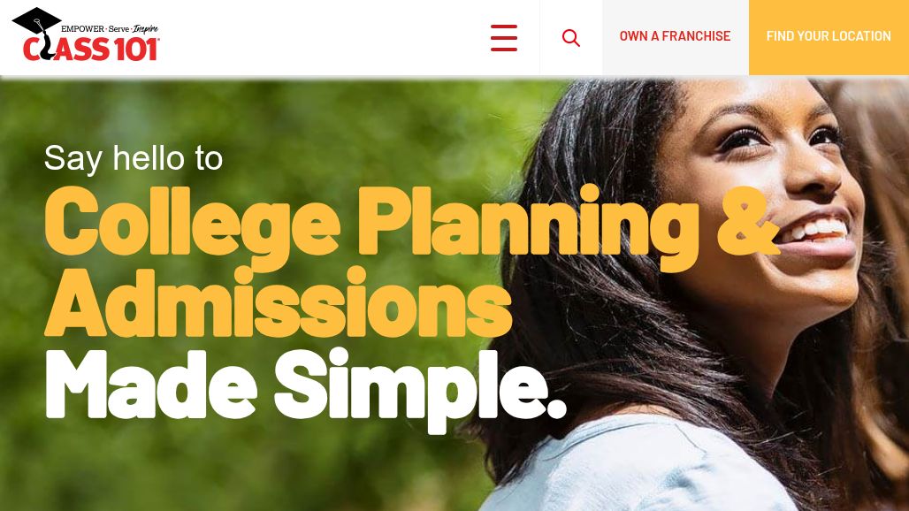
Task: Open the Own a Franchise page
Action: point(675,36)
